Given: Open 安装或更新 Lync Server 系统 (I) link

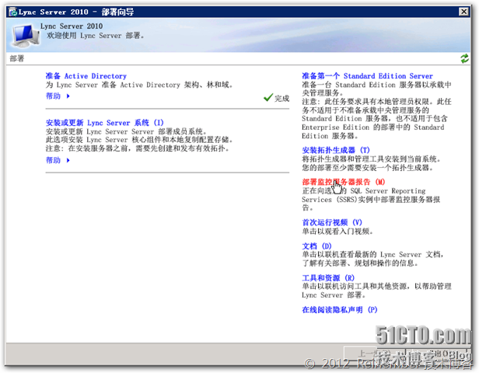Looking at the screenshot, I should click(105, 123).
